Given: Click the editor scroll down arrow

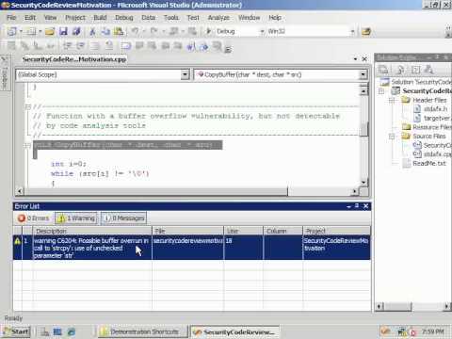Looking at the screenshot, I should pos(363,182).
